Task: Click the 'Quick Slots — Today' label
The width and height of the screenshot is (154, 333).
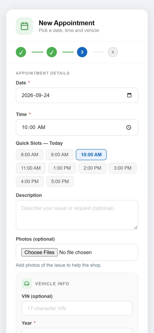Action: point(39,143)
